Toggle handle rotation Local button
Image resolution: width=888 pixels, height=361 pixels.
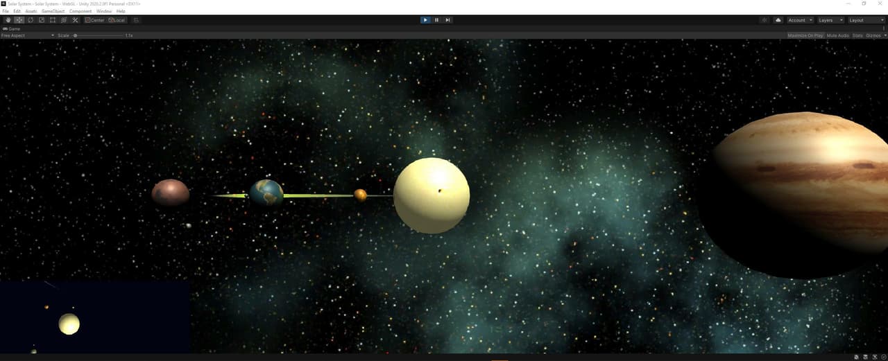coord(117,20)
